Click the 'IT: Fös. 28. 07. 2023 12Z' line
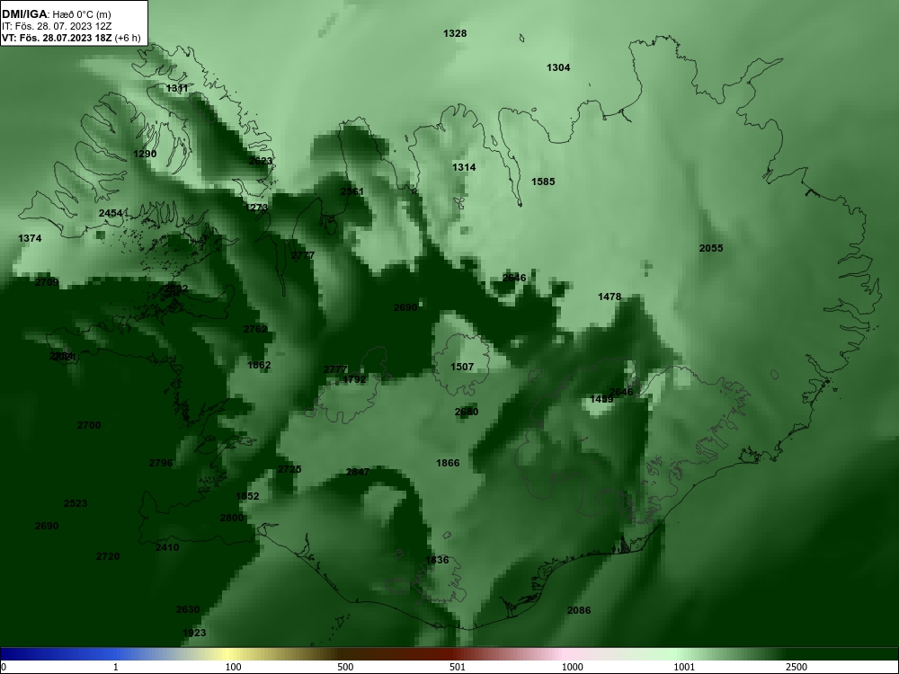The height and width of the screenshot is (674, 899). (x=57, y=26)
